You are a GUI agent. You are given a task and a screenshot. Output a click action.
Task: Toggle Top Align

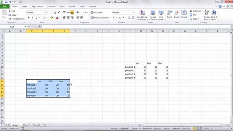(64, 12)
